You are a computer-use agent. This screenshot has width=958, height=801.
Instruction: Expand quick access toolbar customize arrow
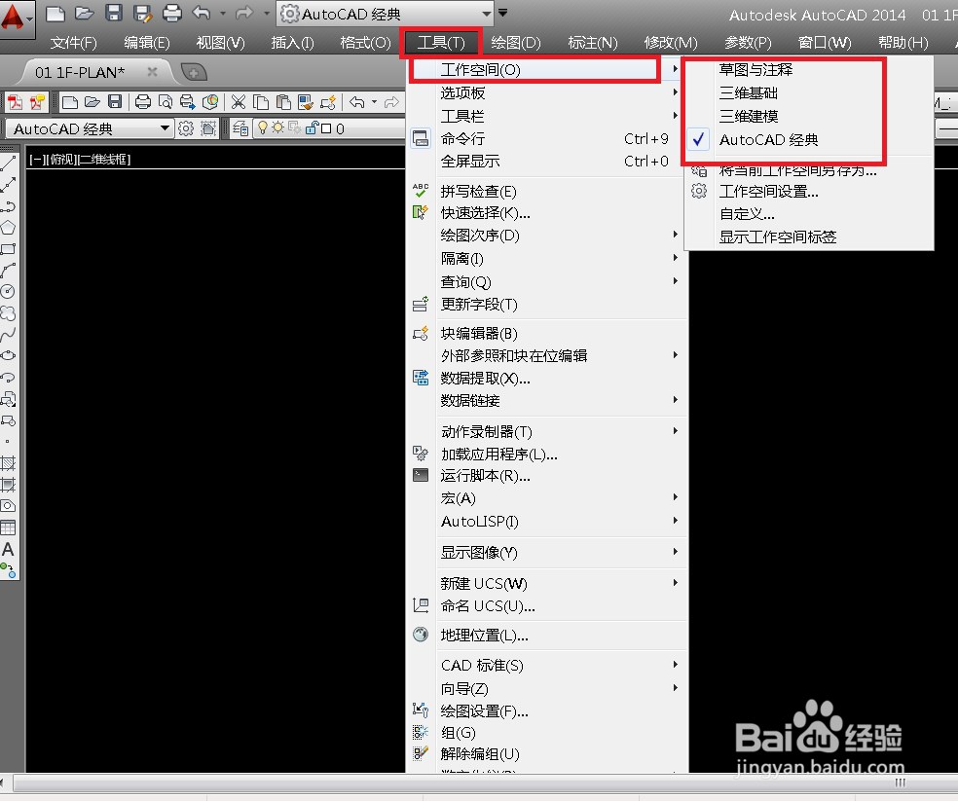coord(502,13)
